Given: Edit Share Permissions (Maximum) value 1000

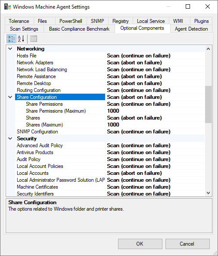Looking at the screenshot, I should [155, 111].
